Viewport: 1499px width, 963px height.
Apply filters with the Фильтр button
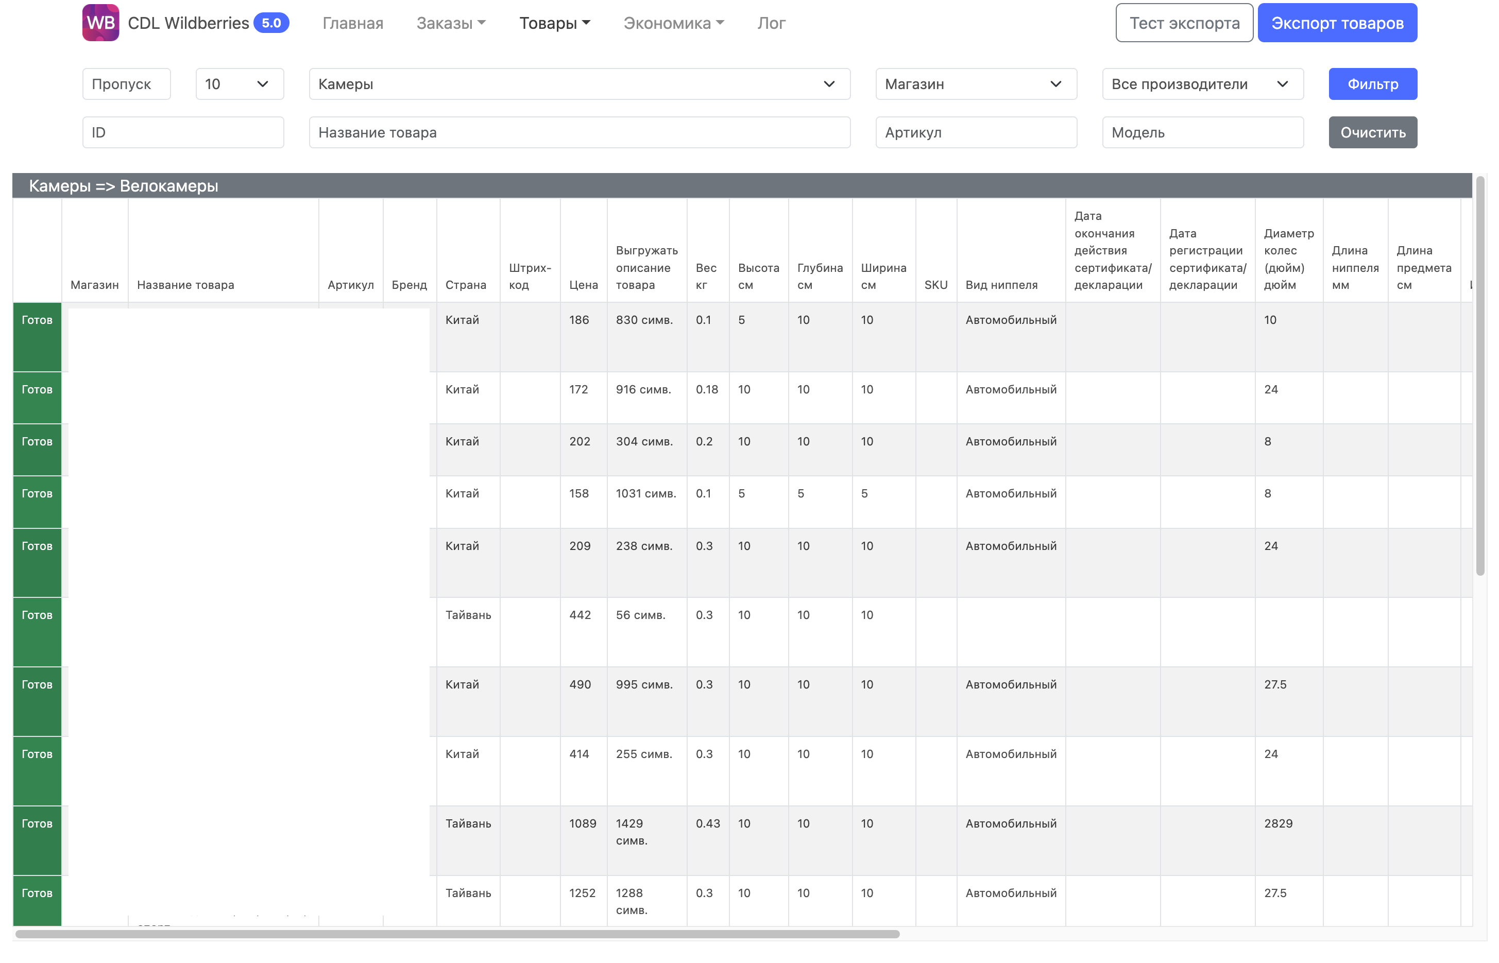pos(1373,84)
